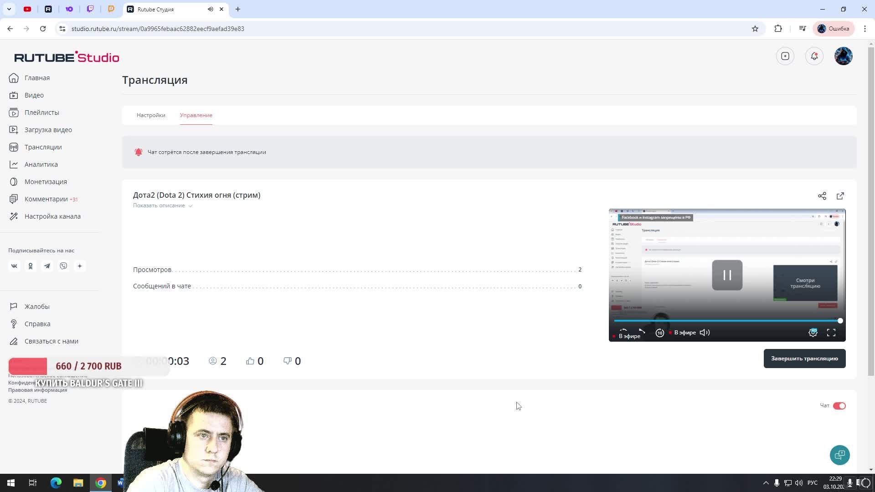Mute the preview player volume
Screen dimensions: 875x492
coord(705,333)
